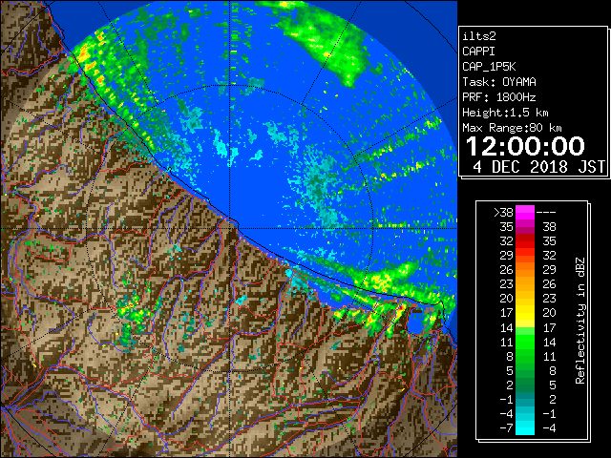The width and height of the screenshot is (611, 458).
Task: Click the 'ilts2' label
Action: (479, 36)
